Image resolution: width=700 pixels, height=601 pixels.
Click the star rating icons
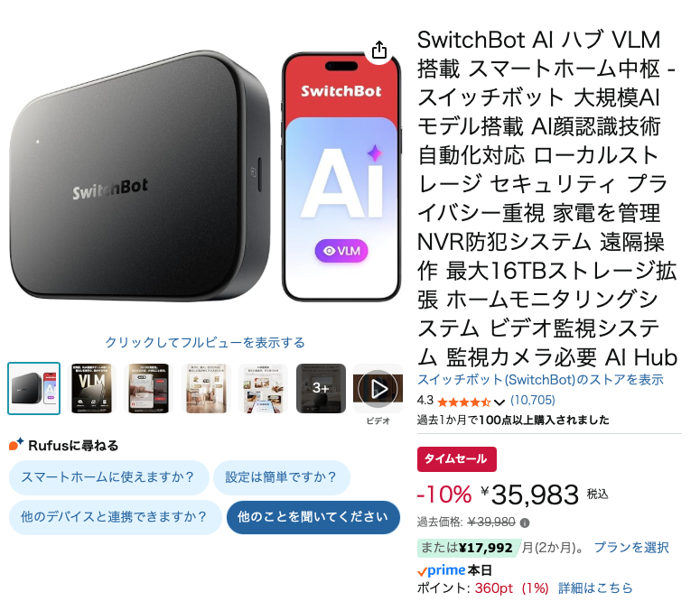pyautogui.click(x=464, y=402)
